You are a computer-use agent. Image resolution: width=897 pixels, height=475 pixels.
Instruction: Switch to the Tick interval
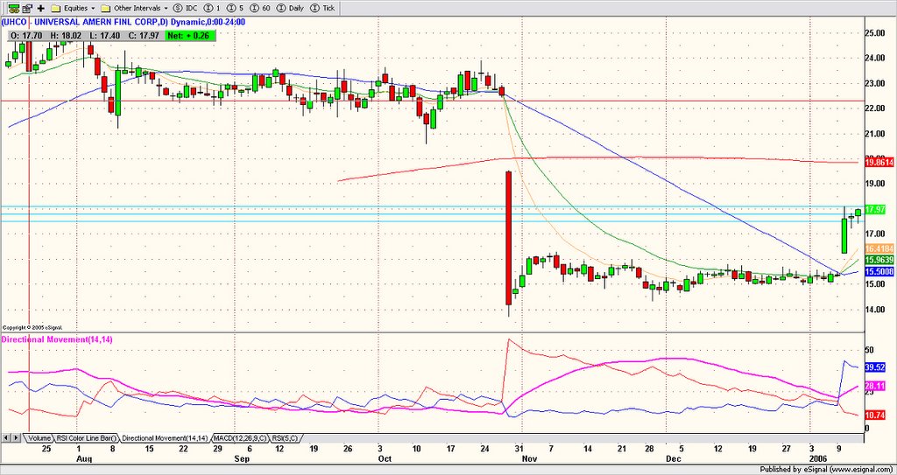click(323, 9)
